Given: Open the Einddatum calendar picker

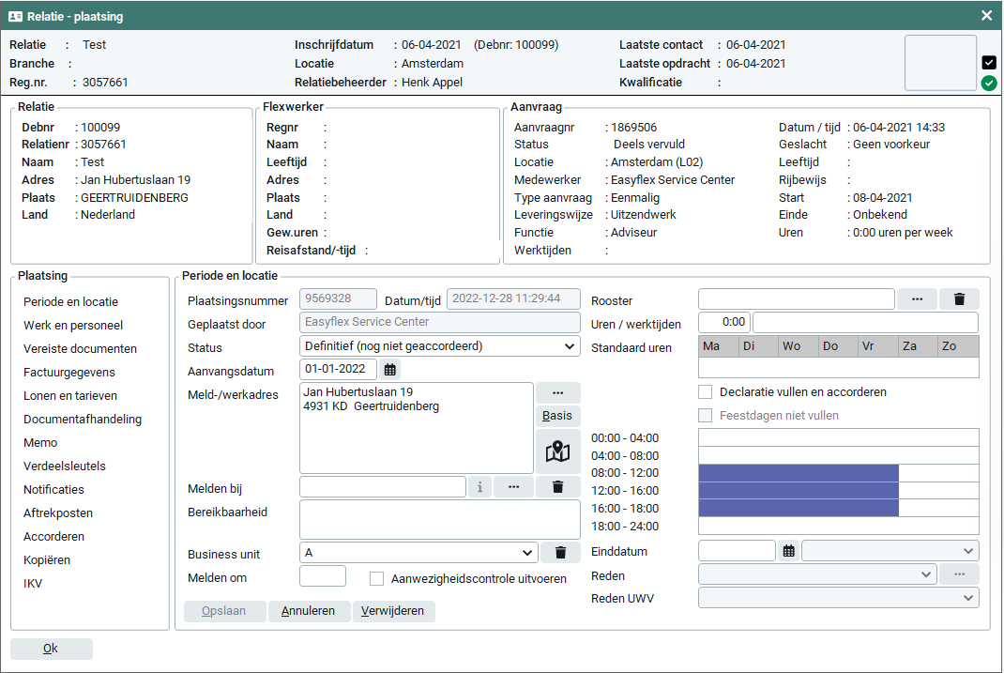Looking at the screenshot, I should pos(790,551).
